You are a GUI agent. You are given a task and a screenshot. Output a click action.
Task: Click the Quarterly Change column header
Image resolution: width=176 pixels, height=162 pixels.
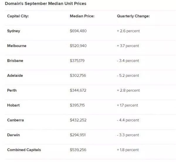pyautogui.click(x=133, y=16)
